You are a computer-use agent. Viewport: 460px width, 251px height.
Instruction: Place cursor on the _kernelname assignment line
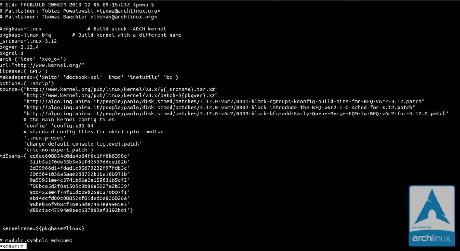click(43, 228)
